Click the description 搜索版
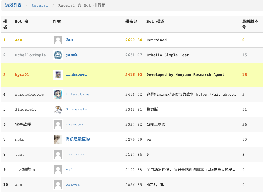Viewport: 263px width, 193px height. click(x=152, y=109)
